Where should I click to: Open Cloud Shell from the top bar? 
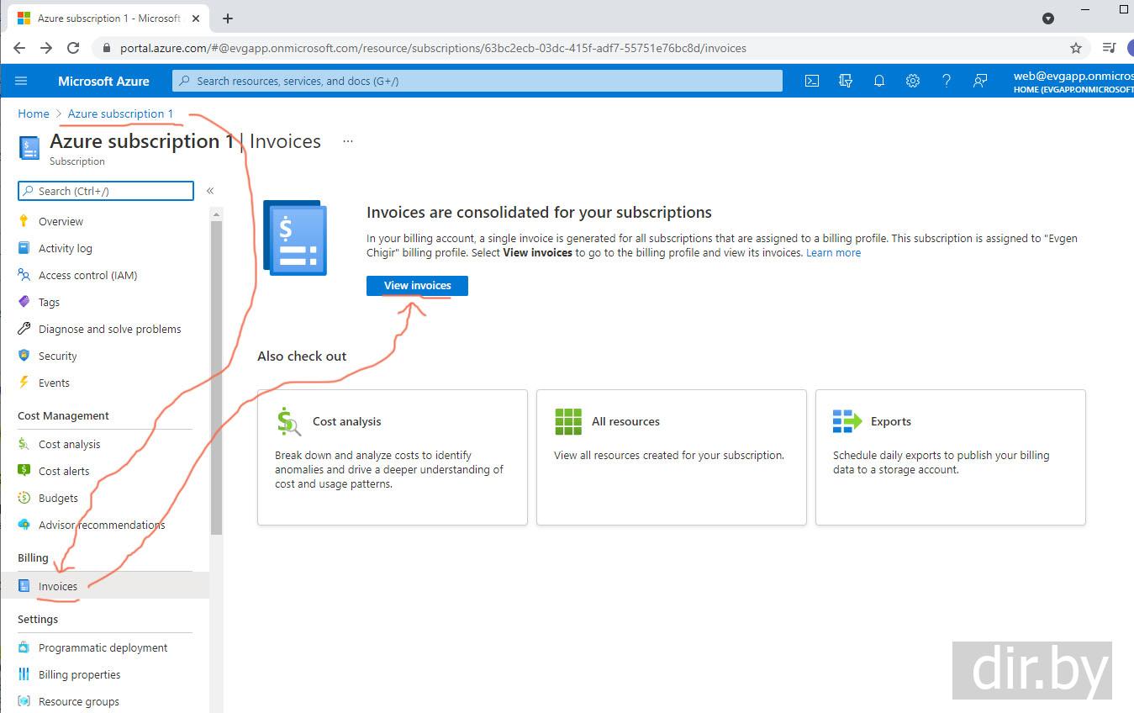tap(811, 81)
